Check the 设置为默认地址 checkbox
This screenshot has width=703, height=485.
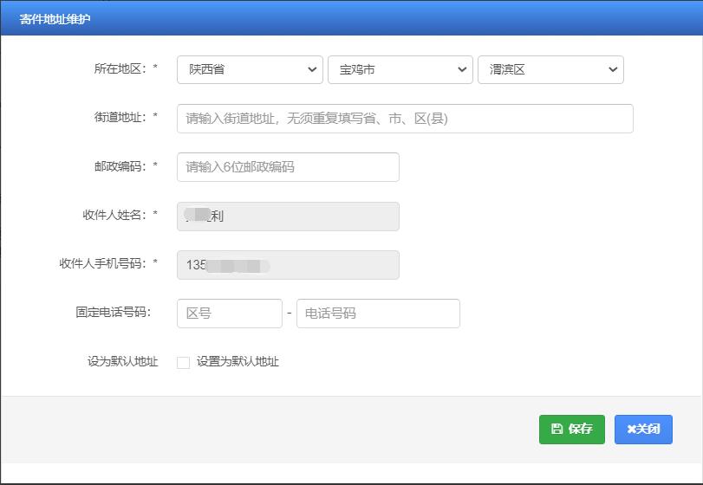[183, 363]
